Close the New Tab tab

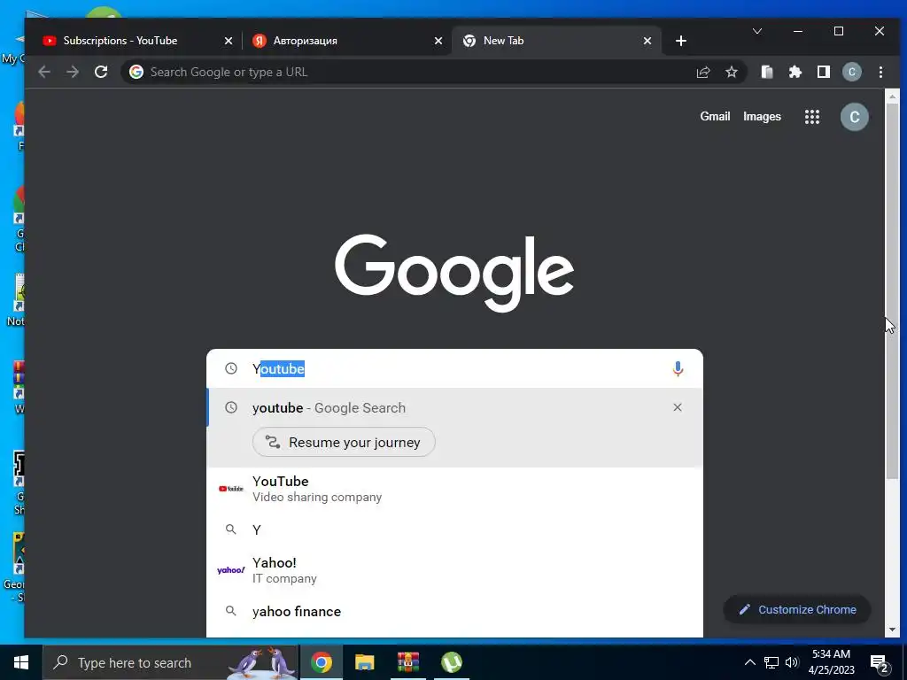click(647, 41)
